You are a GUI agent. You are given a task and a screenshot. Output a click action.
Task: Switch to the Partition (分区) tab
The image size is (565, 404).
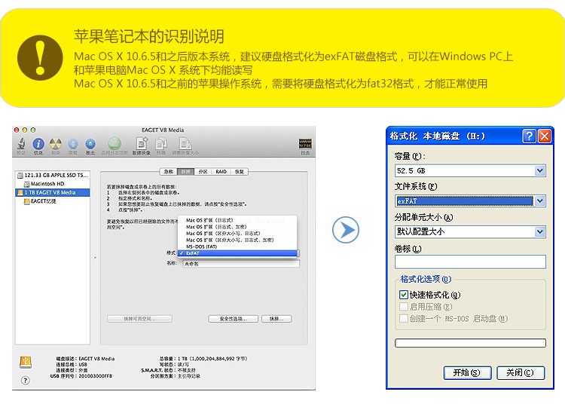click(203, 172)
